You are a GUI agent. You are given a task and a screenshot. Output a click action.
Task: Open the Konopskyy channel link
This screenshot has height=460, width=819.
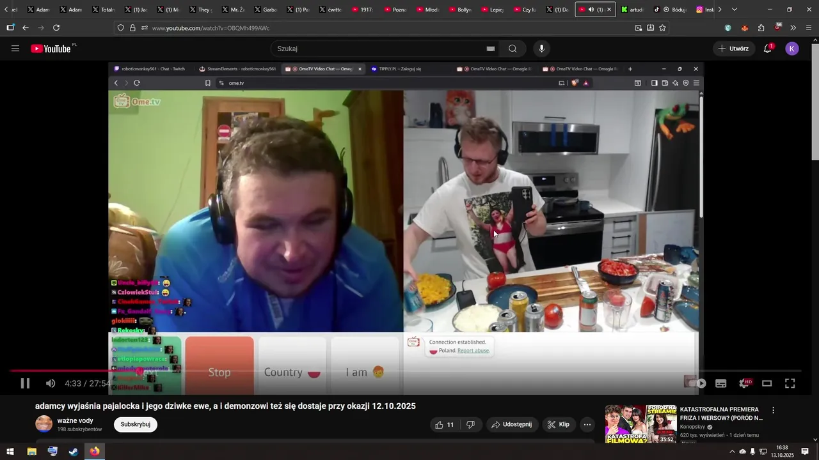pos(693,427)
